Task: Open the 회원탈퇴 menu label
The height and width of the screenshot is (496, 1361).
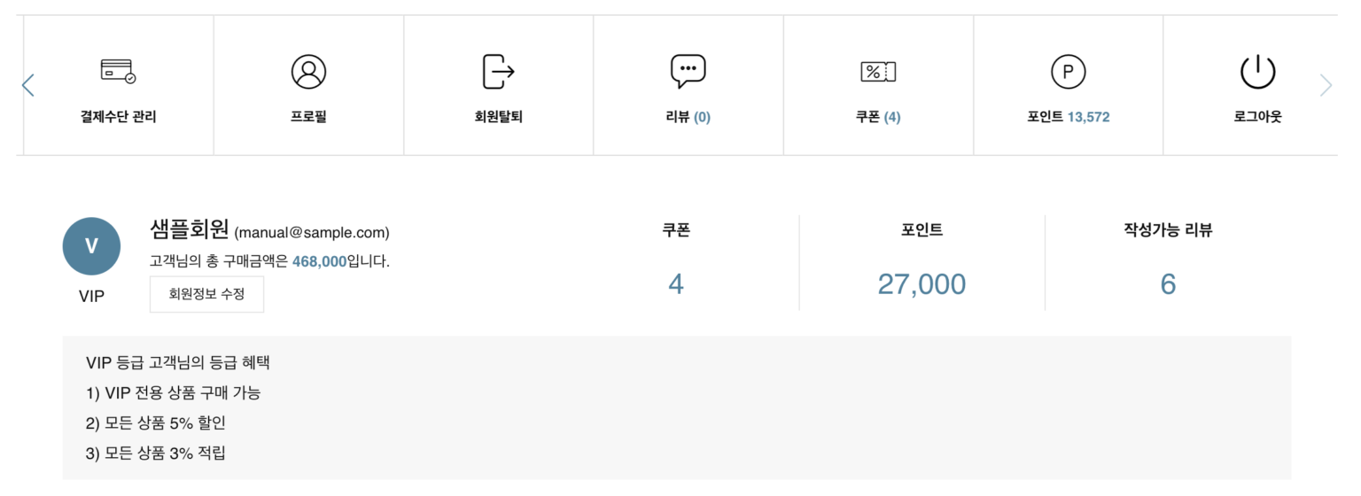Action: [498, 117]
